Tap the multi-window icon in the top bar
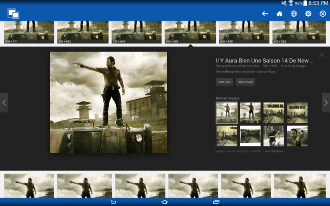This screenshot has width=330, height=206. 13,14
